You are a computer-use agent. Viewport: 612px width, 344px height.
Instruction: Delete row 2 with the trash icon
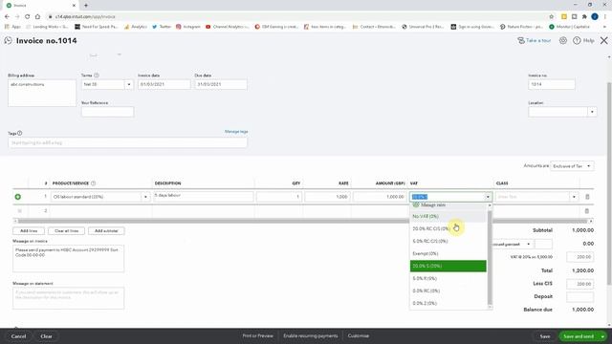(586, 211)
